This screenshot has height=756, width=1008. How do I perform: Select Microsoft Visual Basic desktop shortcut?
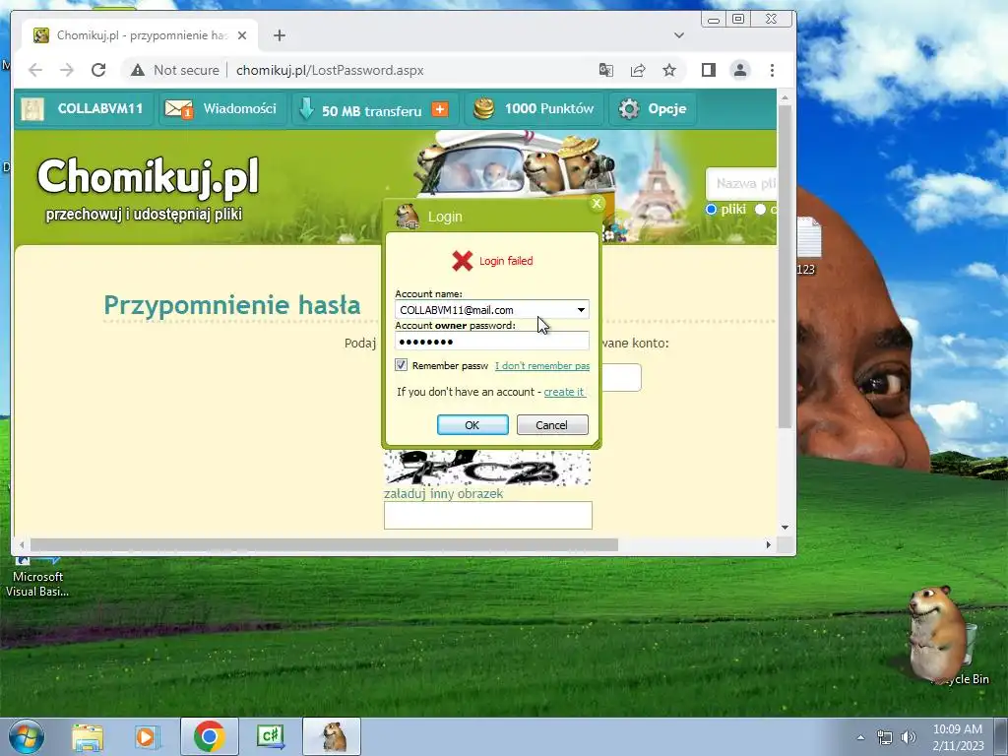37,577
